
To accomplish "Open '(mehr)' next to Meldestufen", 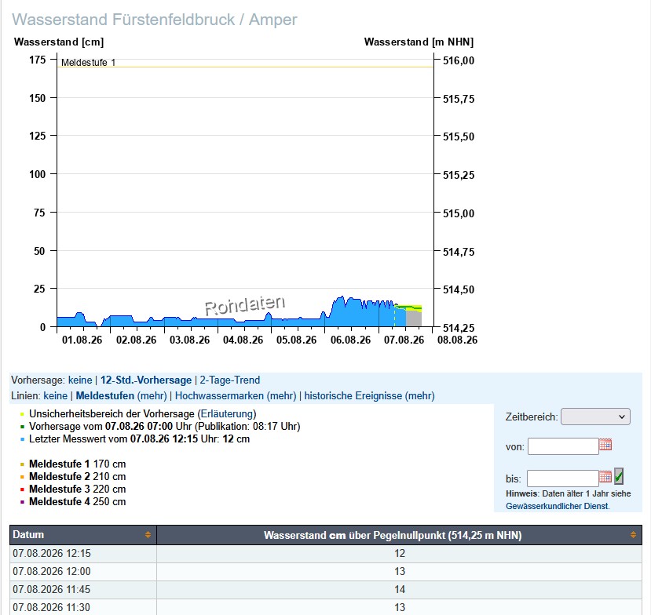I will point(152,396).
